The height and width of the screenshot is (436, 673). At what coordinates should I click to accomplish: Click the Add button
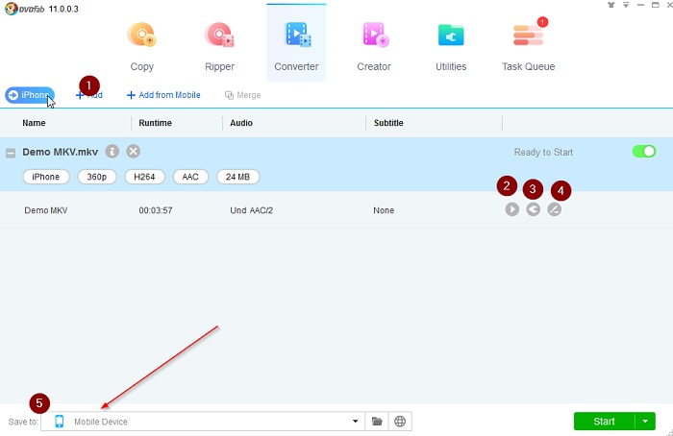click(x=89, y=95)
